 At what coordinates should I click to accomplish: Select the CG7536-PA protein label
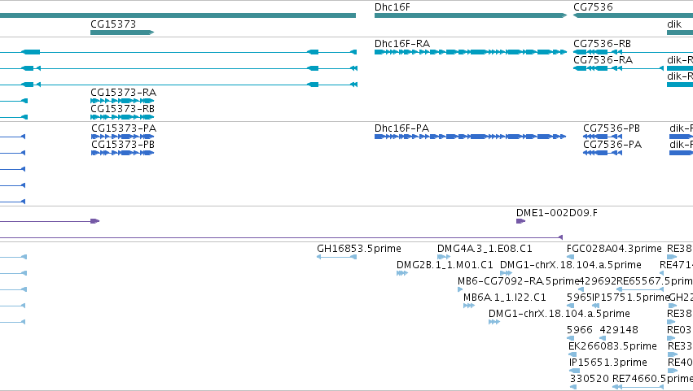coord(612,145)
